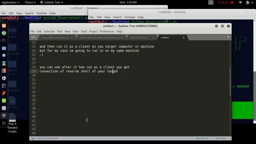This screenshot has height=144, width=256.
Task: Select the untitled tab
Action: (x=164, y=38)
